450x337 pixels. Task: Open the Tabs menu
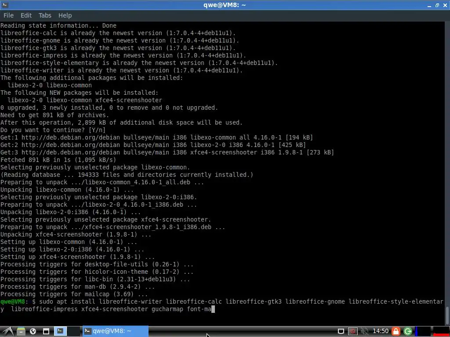(45, 15)
